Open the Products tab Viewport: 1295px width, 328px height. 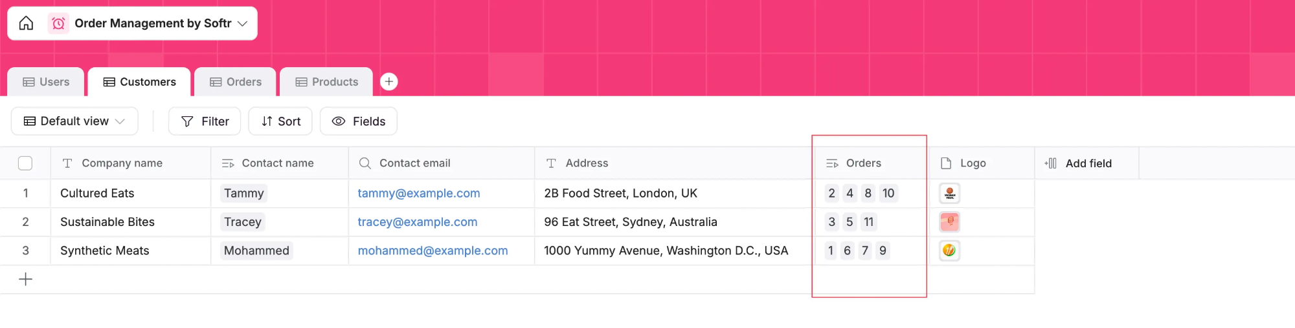coord(326,82)
